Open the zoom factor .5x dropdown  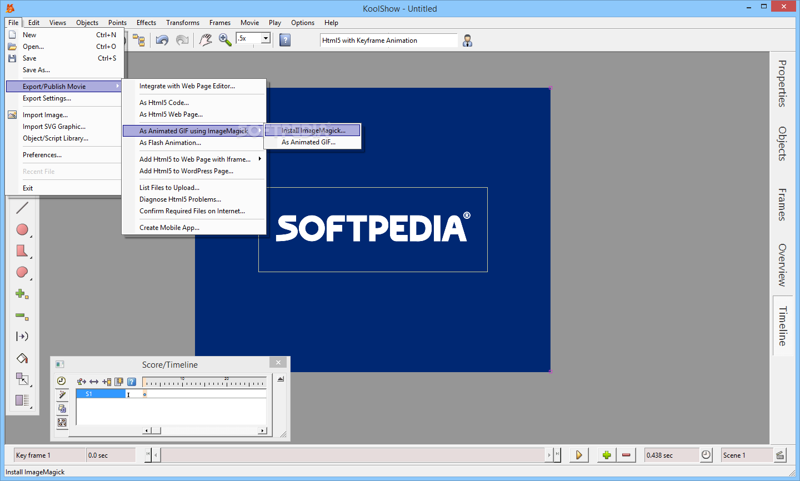point(266,38)
